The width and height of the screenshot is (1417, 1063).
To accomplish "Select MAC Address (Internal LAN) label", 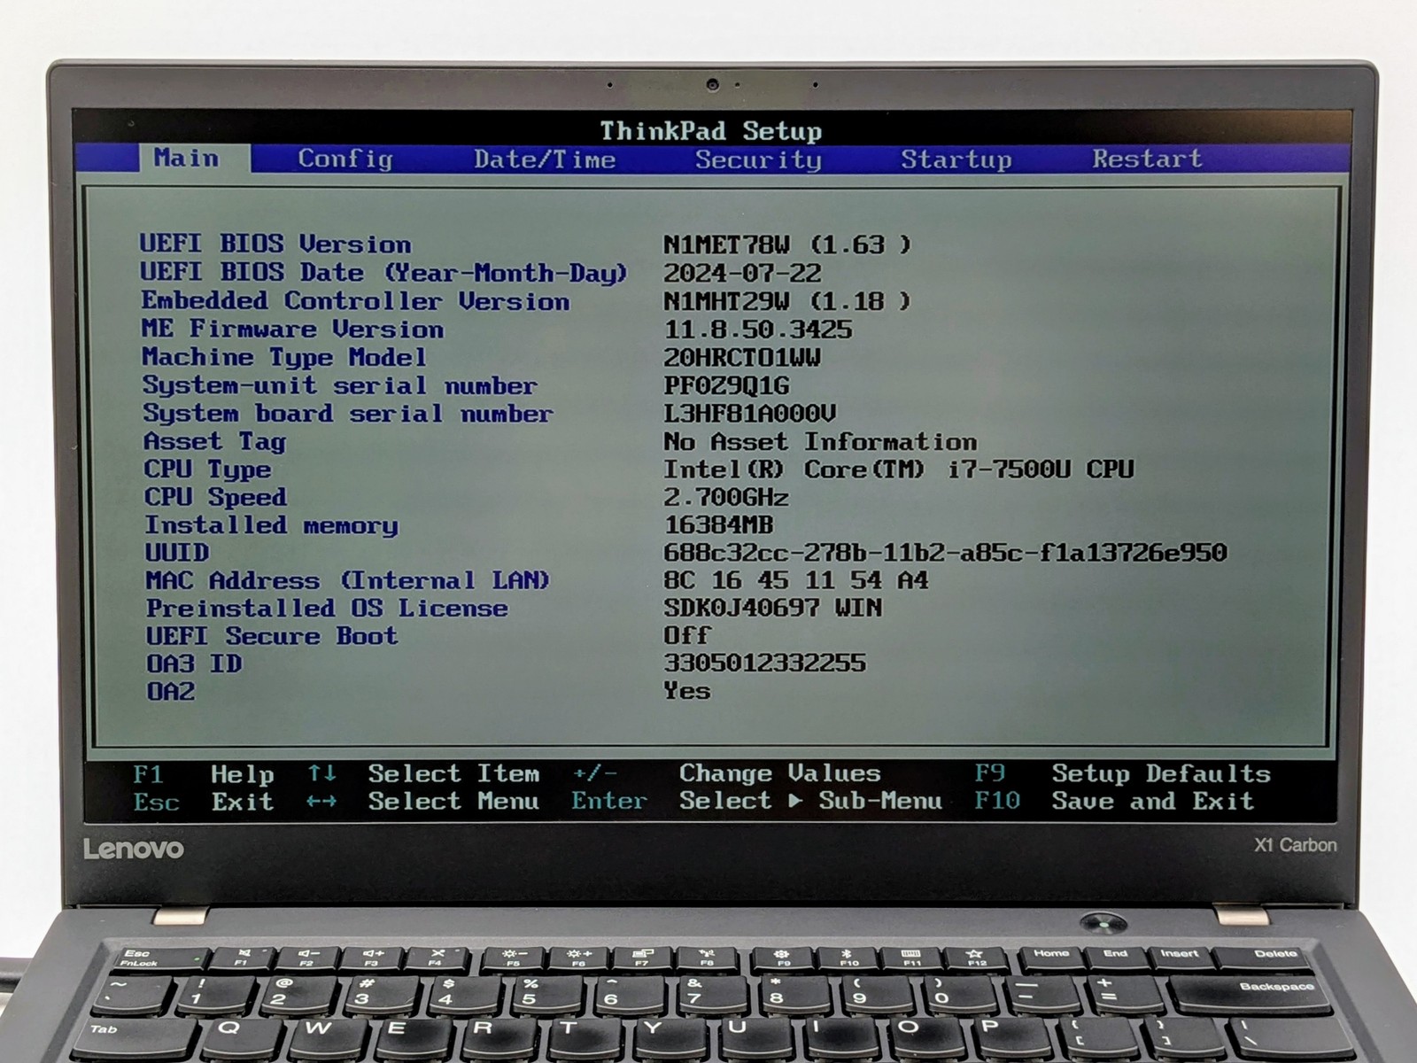I will [x=348, y=580].
